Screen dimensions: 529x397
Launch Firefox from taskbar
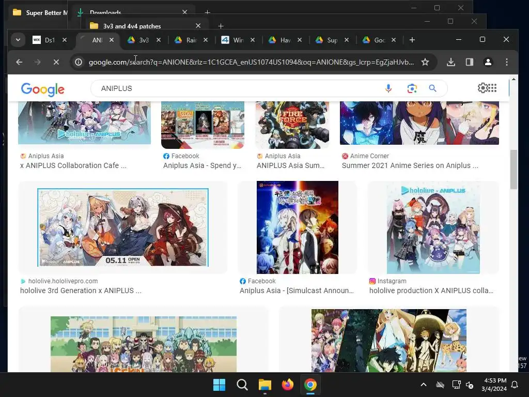point(287,385)
